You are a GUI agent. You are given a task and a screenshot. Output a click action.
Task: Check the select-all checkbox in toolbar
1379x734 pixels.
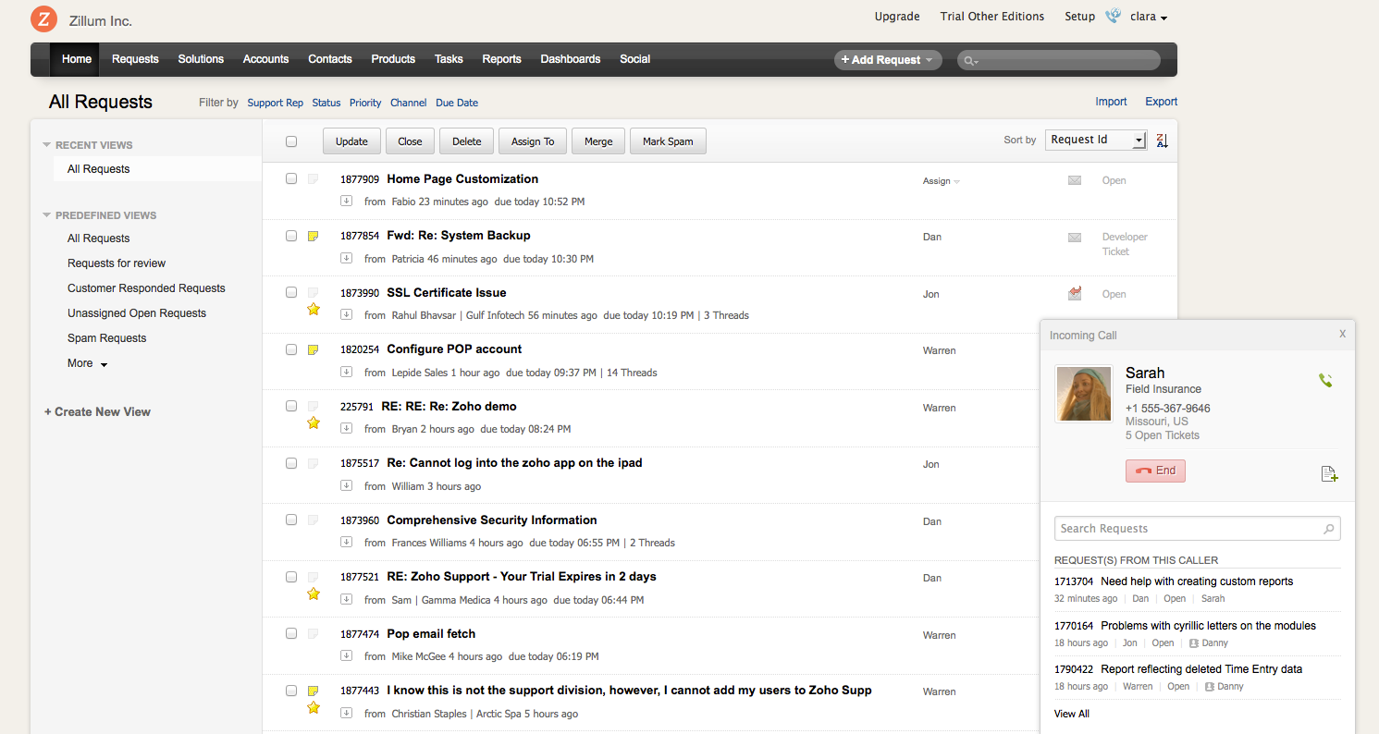click(x=291, y=141)
